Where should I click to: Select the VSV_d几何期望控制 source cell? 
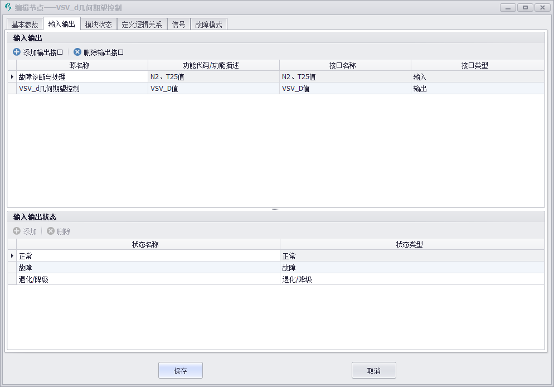coord(82,88)
